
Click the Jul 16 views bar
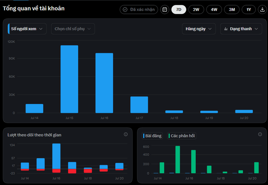104,83
